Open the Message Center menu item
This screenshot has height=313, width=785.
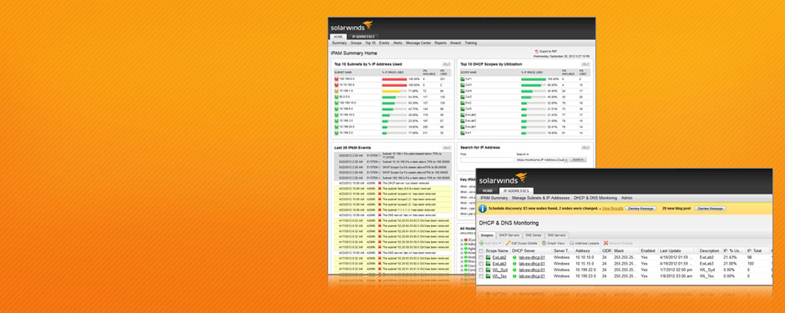[418, 43]
